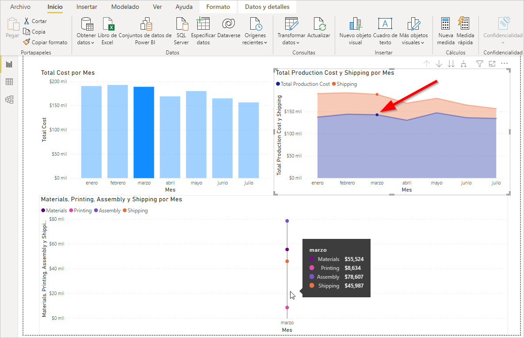The width and height of the screenshot is (524, 338).
Task: Click the Actualizar refresh button
Action: [x=318, y=28]
